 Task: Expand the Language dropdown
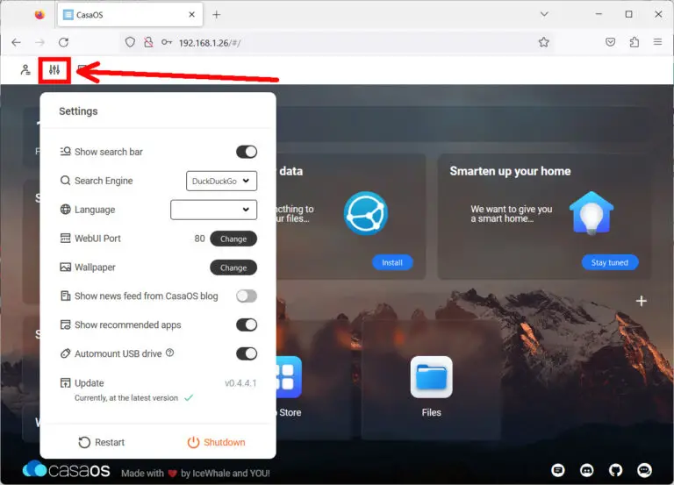[x=213, y=210]
